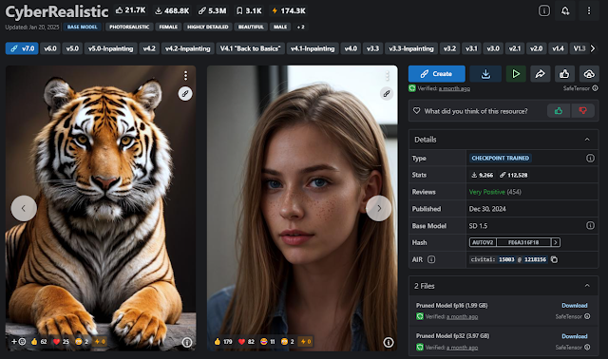Download Pruned Model fp16 file

point(574,306)
